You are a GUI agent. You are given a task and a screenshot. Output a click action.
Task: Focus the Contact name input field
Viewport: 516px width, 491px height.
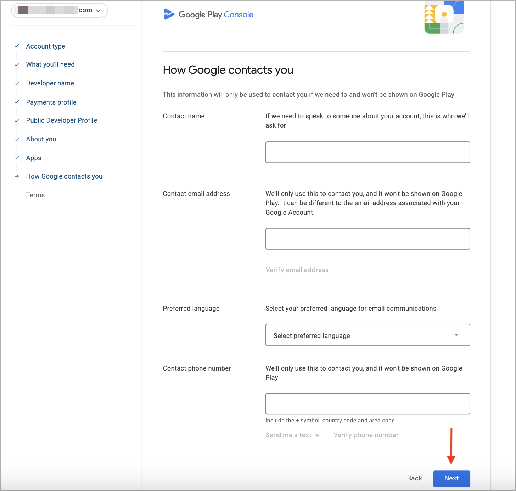click(x=368, y=152)
